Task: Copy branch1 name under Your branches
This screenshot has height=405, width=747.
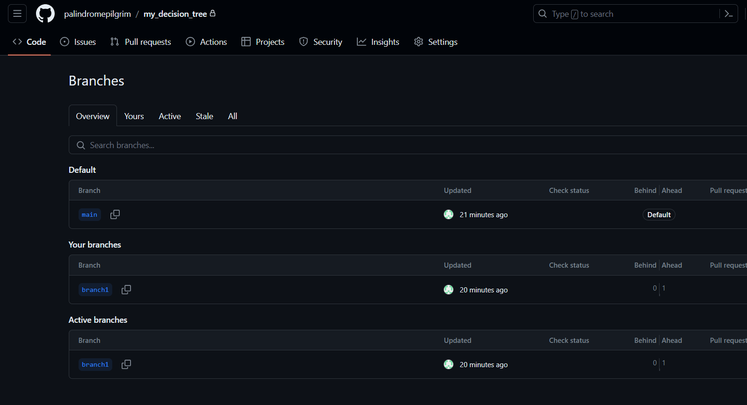Action: tap(126, 290)
